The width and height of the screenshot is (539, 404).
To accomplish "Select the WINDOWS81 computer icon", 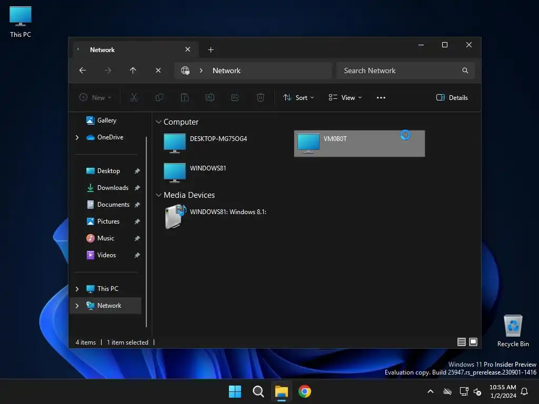I will click(175, 173).
